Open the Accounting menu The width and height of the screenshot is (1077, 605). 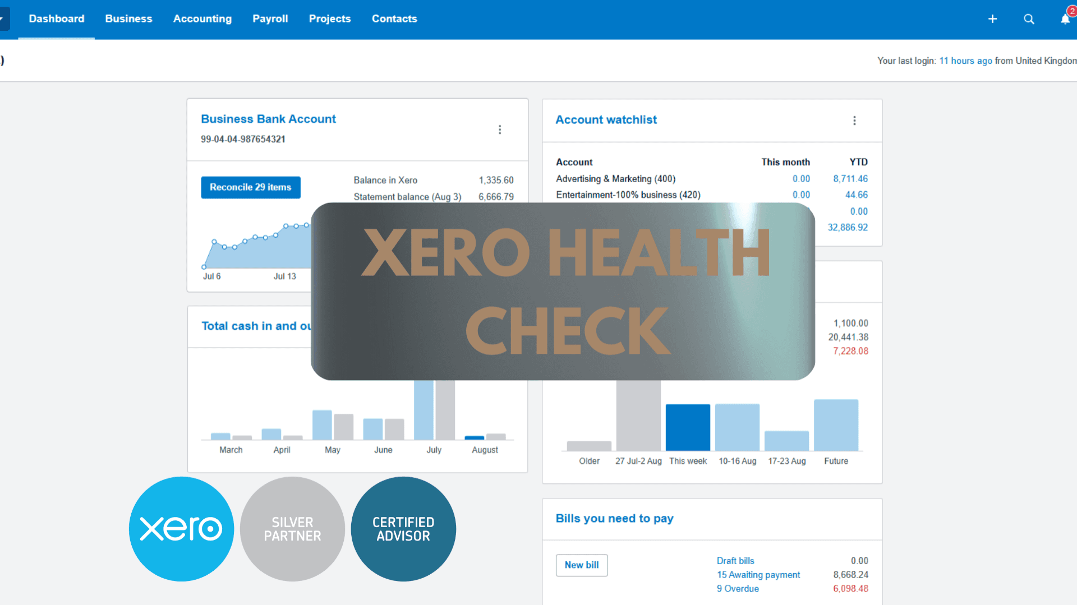pos(202,19)
